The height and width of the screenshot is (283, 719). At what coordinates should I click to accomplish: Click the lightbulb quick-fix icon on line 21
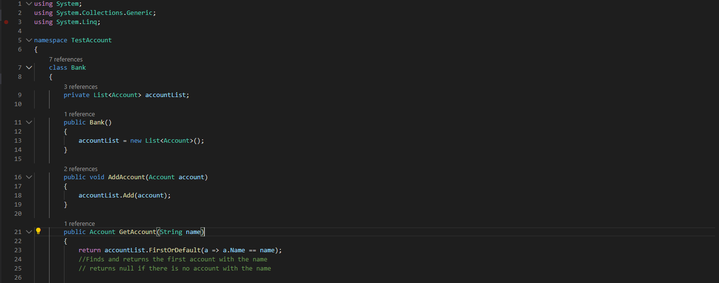(38, 231)
